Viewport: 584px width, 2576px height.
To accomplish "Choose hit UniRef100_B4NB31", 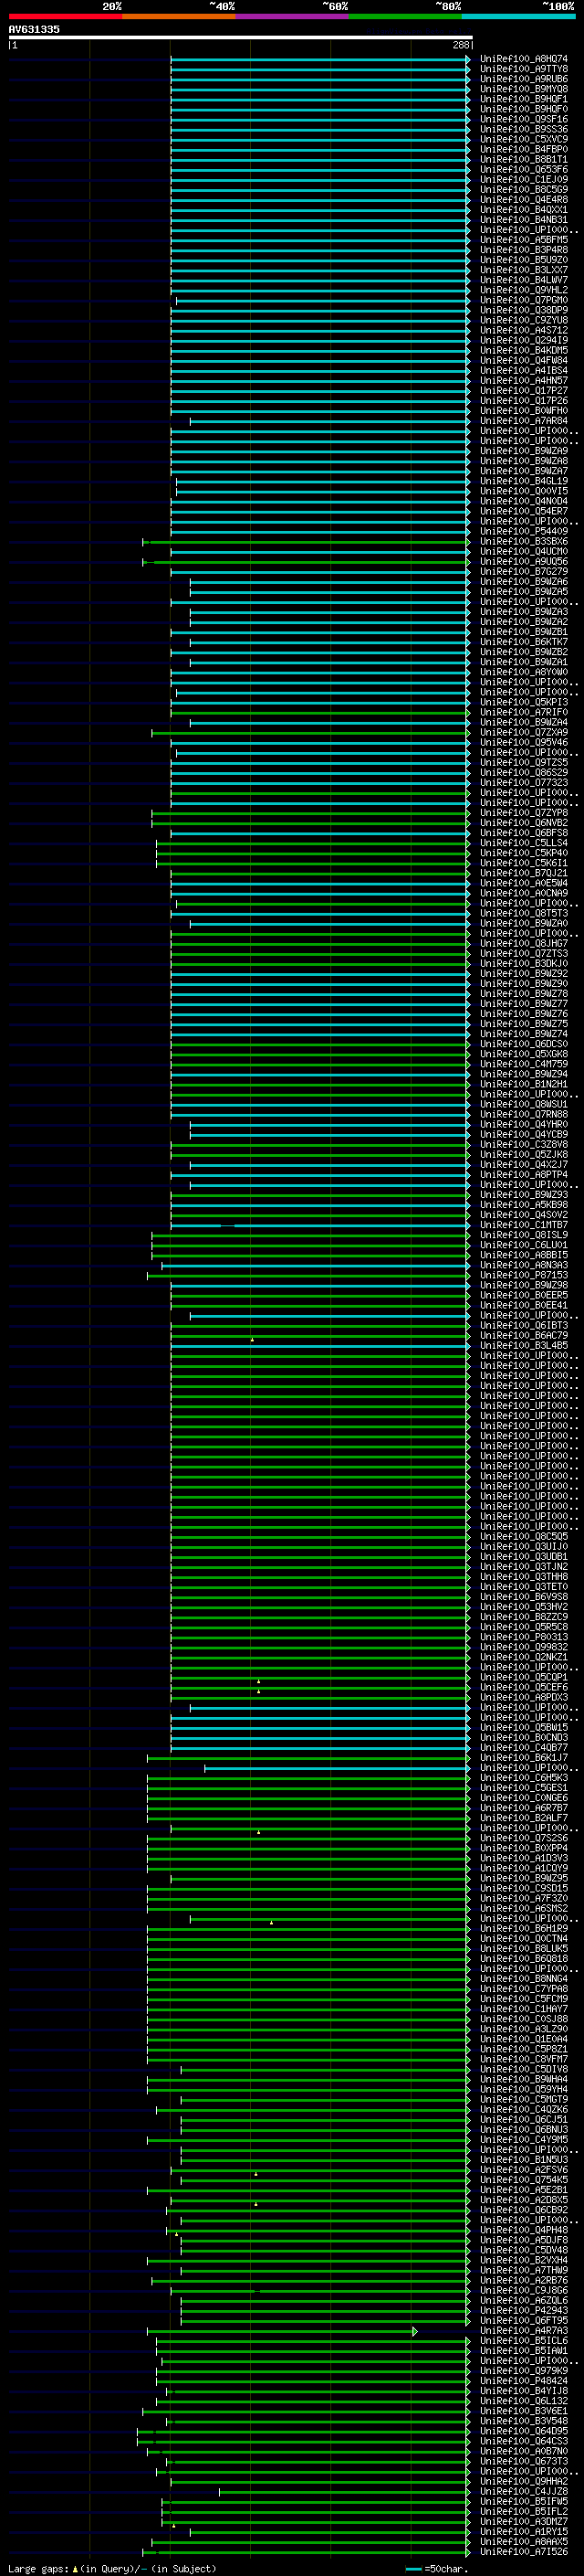I will 524,220.
